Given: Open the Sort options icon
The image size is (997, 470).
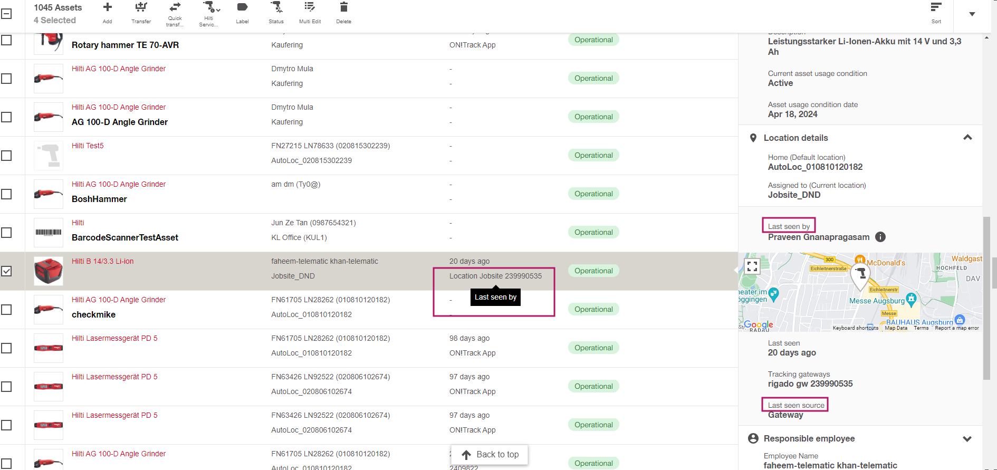Looking at the screenshot, I should [x=936, y=8].
